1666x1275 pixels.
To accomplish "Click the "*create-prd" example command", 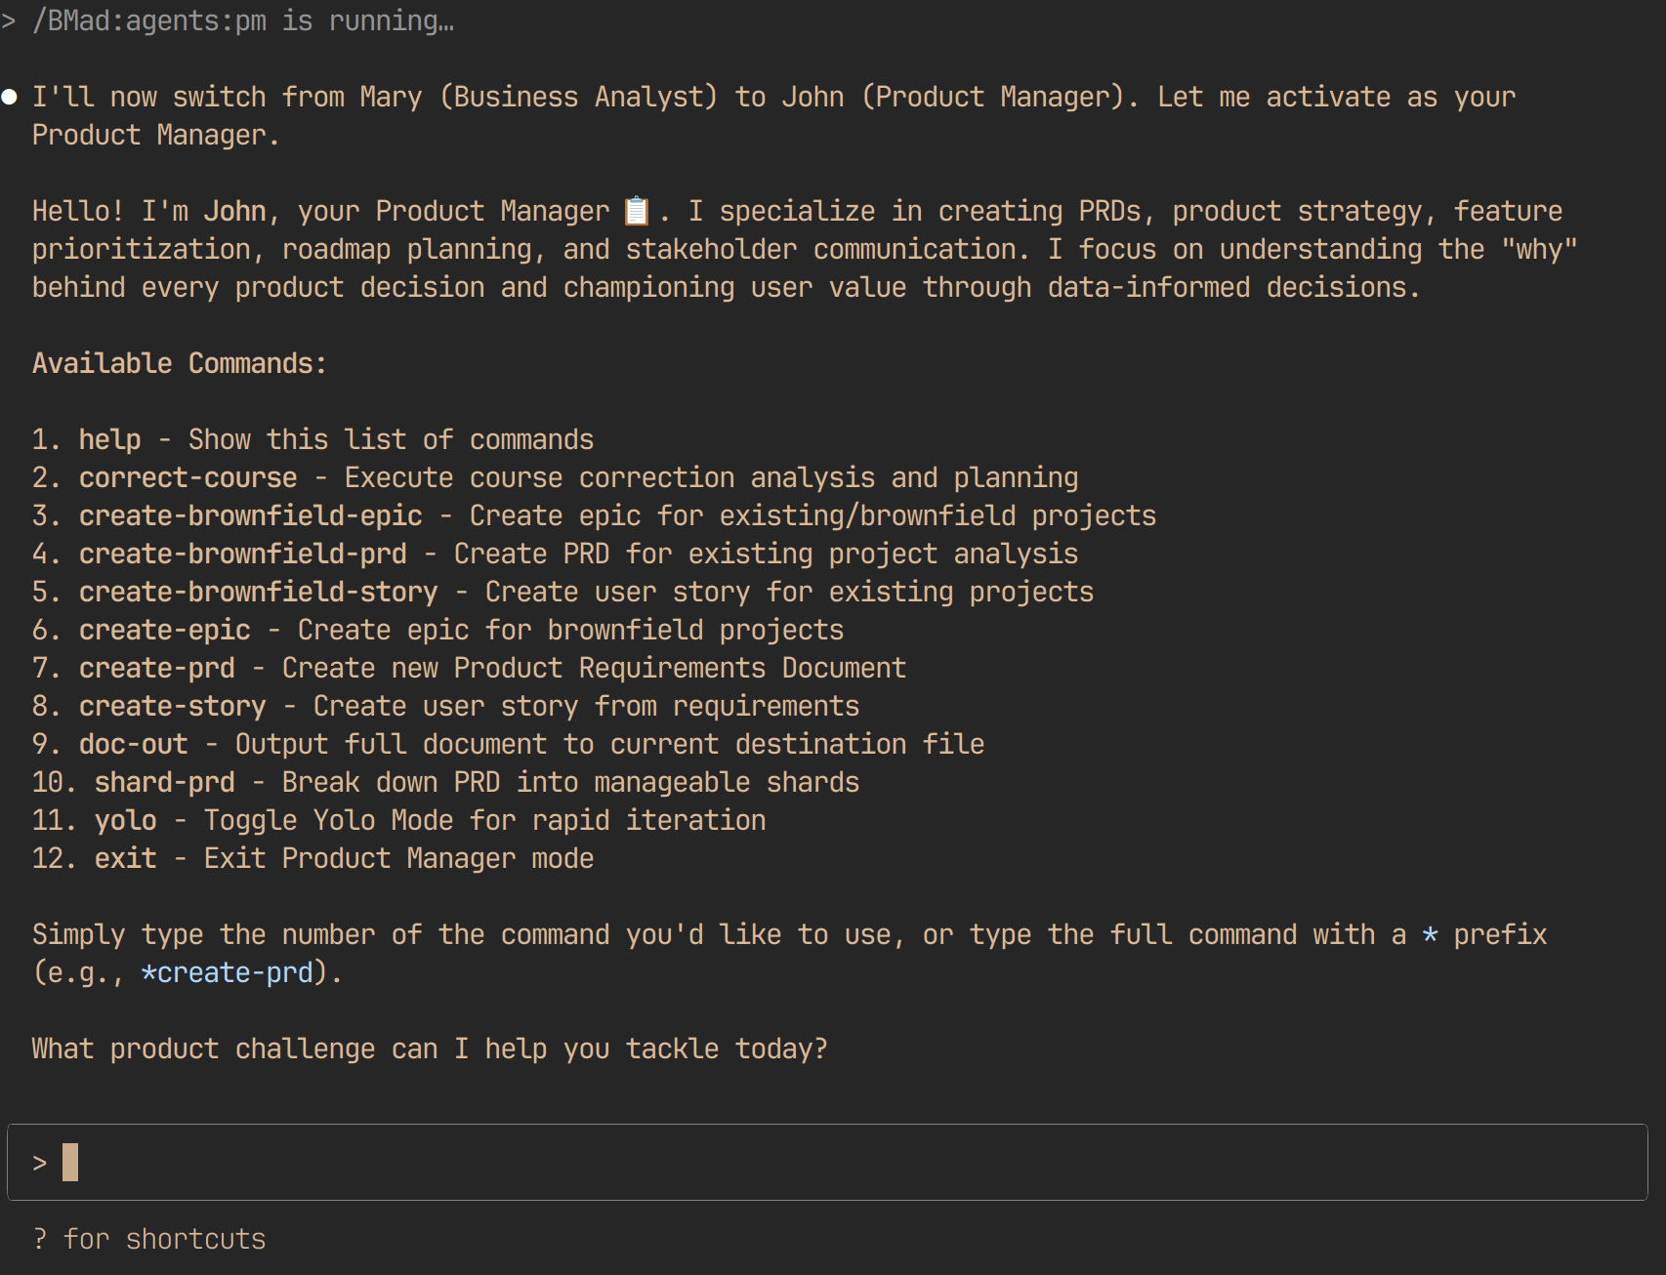I will [x=228, y=972].
